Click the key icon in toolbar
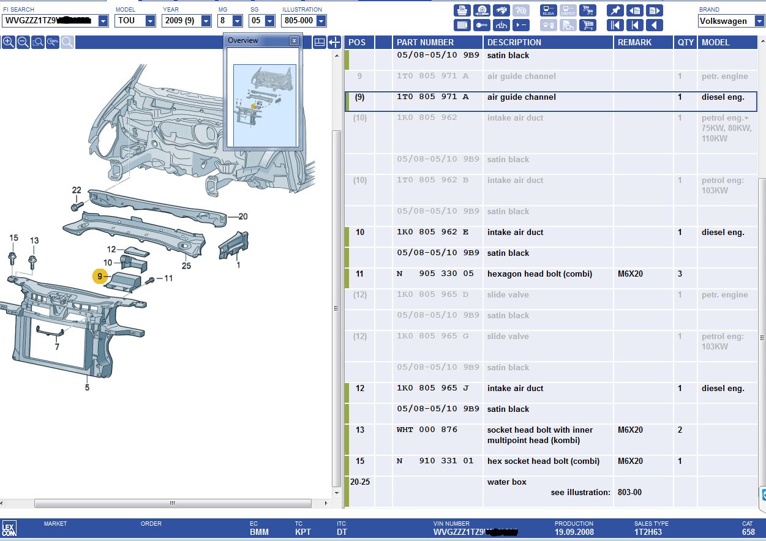This screenshot has height=541, width=766. tap(482, 25)
